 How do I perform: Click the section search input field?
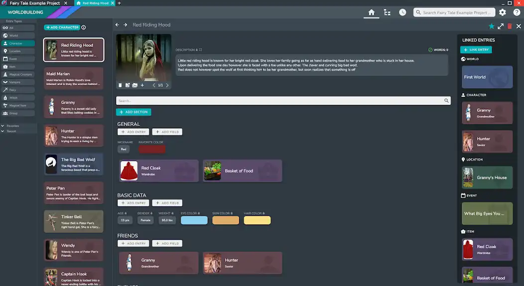(x=283, y=100)
